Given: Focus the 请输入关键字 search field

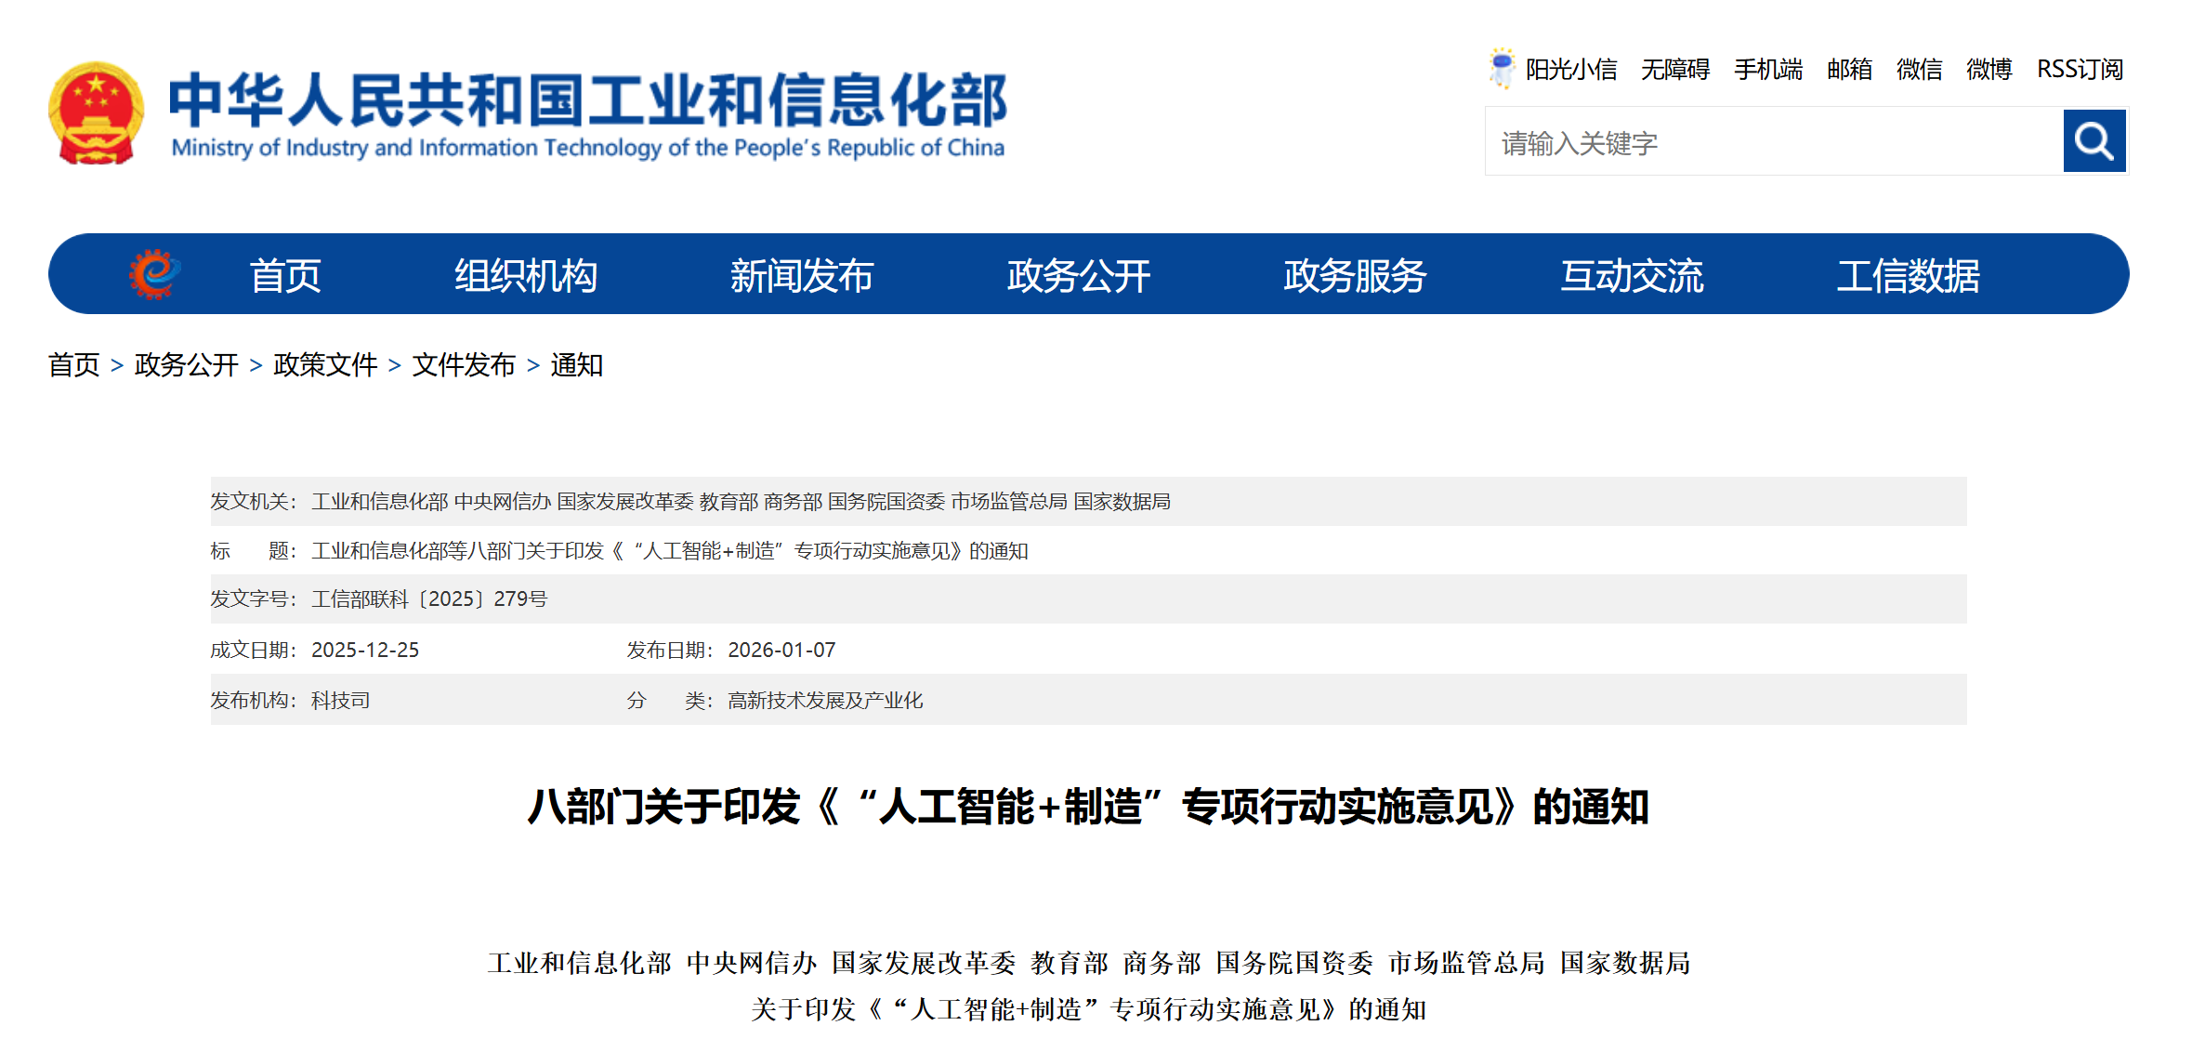Looking at the screenshot, I should (x=1773, y=142).
